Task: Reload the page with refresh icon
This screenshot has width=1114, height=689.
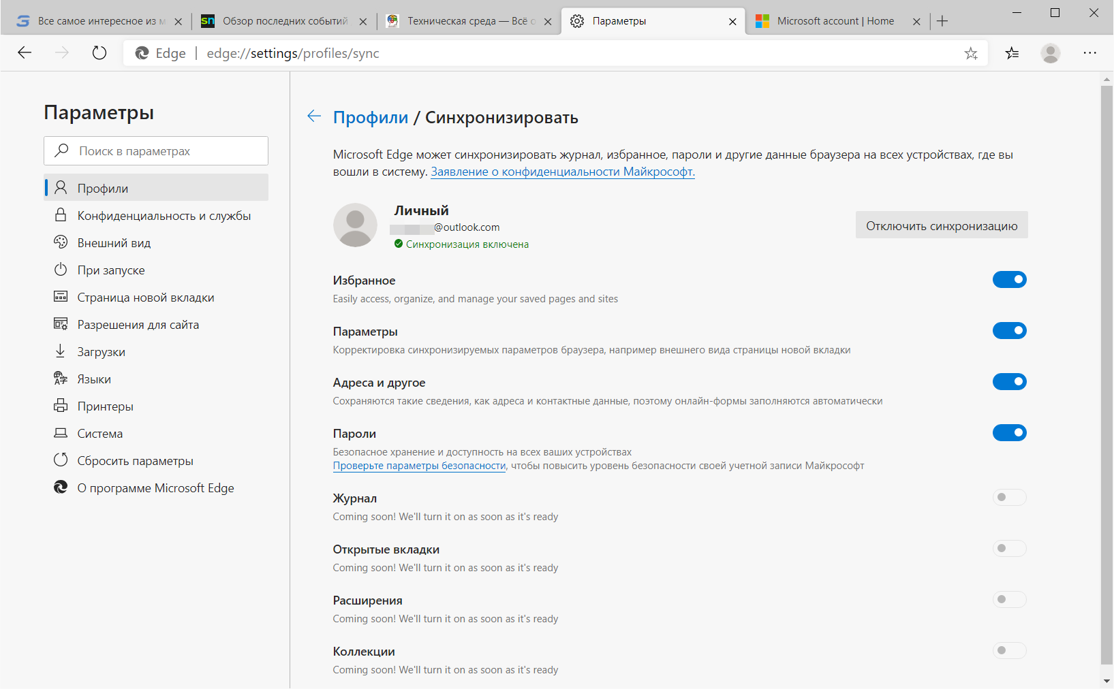Action: [99, 53]
